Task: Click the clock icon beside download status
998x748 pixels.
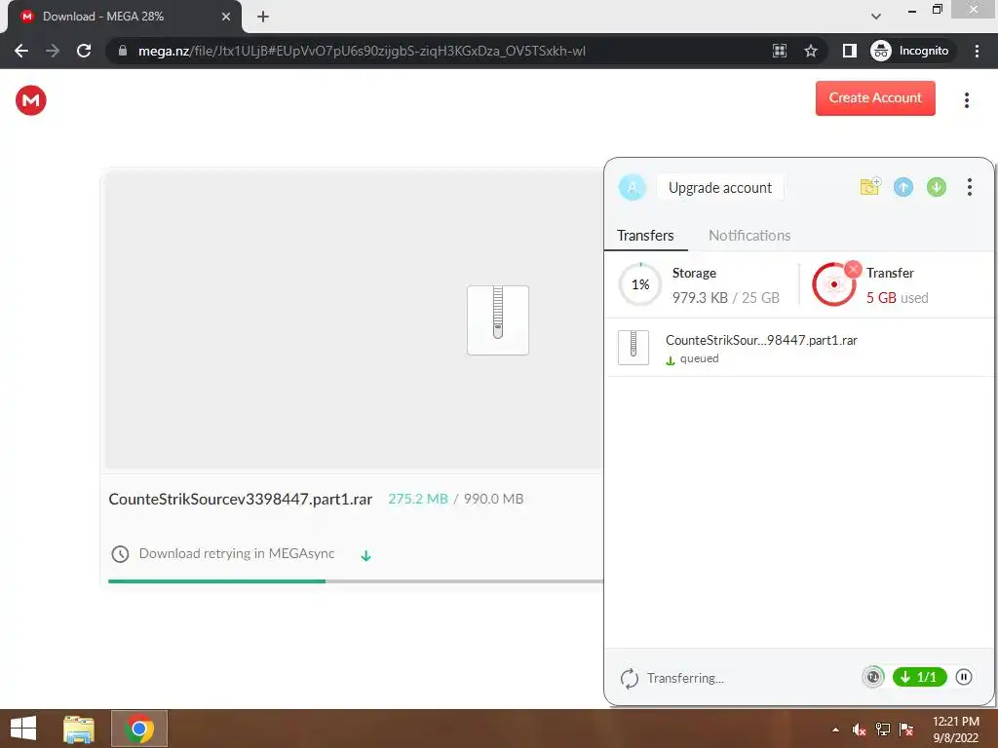Action: 120,554
